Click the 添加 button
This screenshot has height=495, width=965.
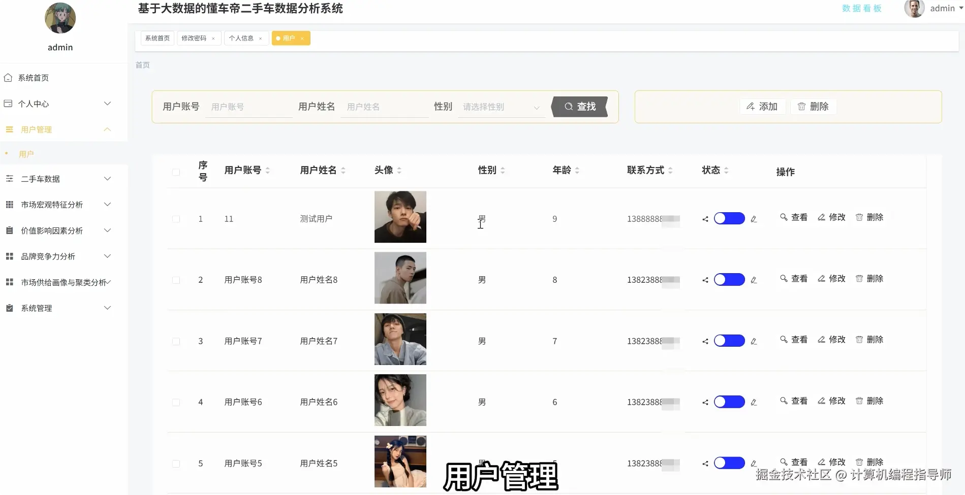pyautogui.click(x=762, y=107)
